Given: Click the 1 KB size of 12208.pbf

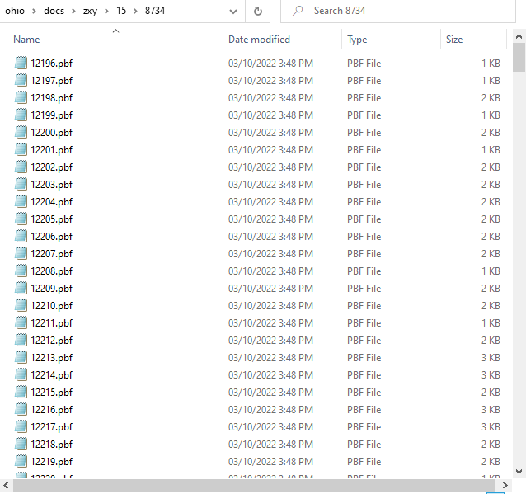Looking at the screenshot, I should pos(491,271).
